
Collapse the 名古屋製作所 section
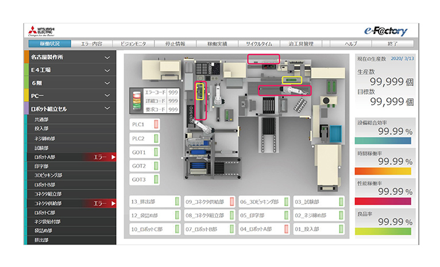point(107,57)
